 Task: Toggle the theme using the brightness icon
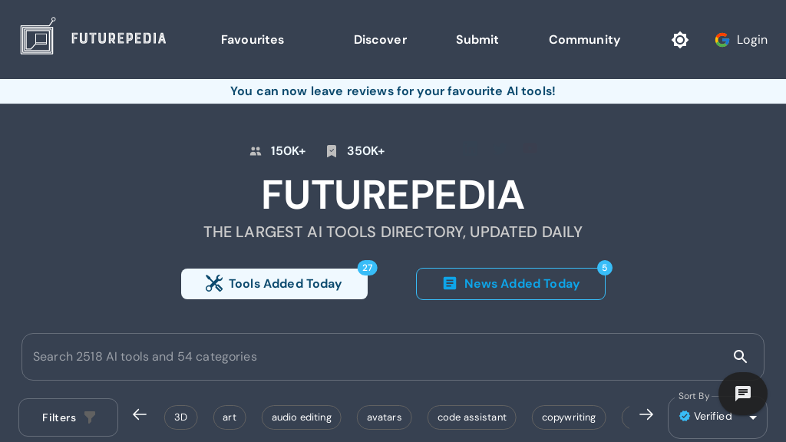click(680, 40)
